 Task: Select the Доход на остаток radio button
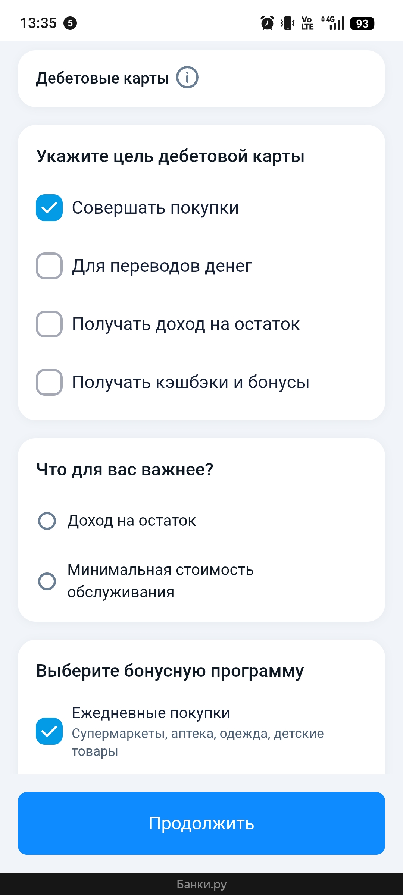click(47, 521)
